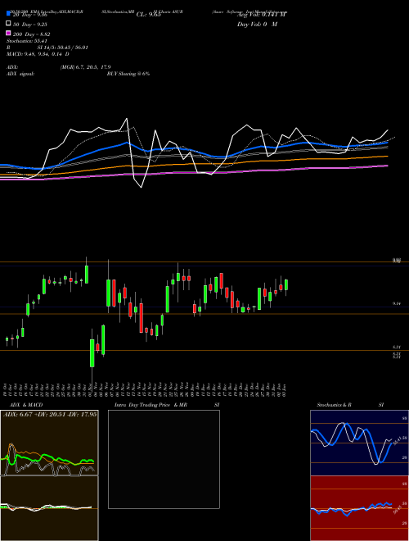
Task: Select the '20 Day - 9.36' legend text
Action: tap(30, 15)
